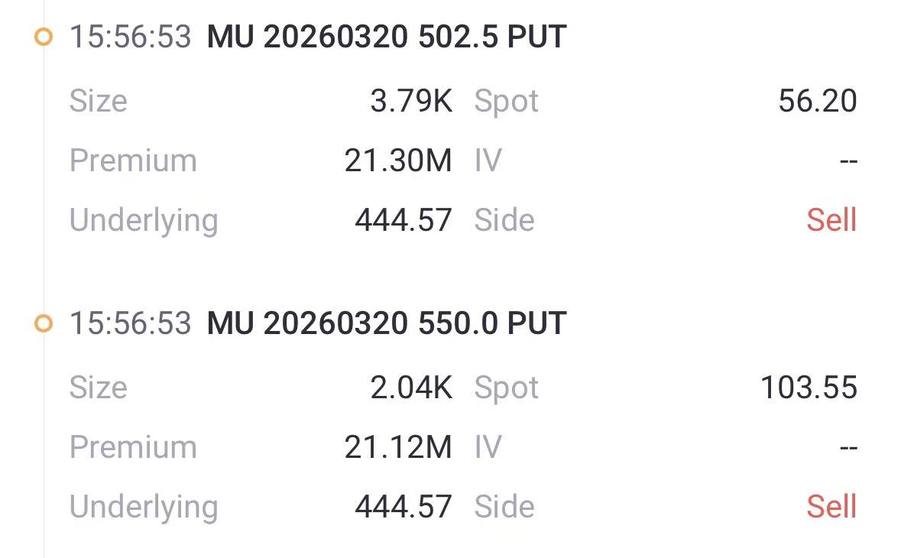Screen dimensions: 901x558
Task: Click the red Sell label in the first trade
Action: click(831, 220)
